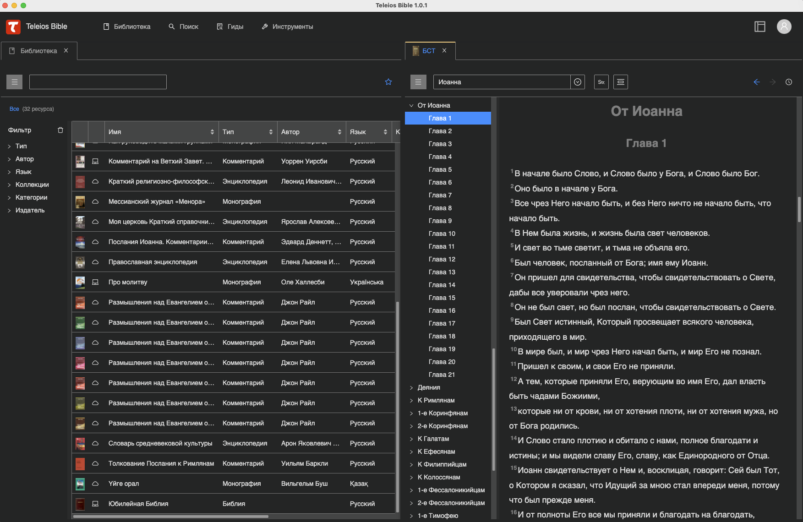This screenshot has height=522, width=803.
Task: Click the library search input field
Action: [x=98, y=82]
